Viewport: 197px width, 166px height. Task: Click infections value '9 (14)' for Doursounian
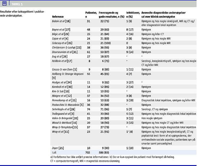point(130,52)
